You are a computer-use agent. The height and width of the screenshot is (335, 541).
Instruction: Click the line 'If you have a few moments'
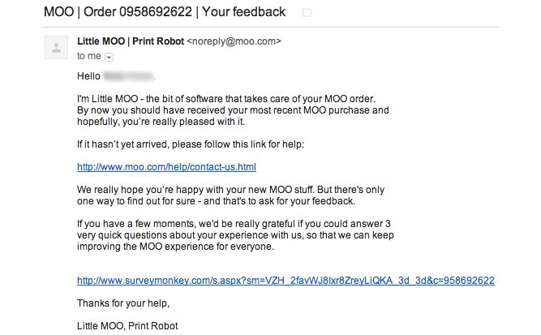[234, 224]
